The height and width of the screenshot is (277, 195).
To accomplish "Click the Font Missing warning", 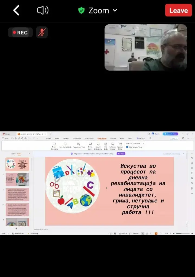I will (x=33, y=234).
